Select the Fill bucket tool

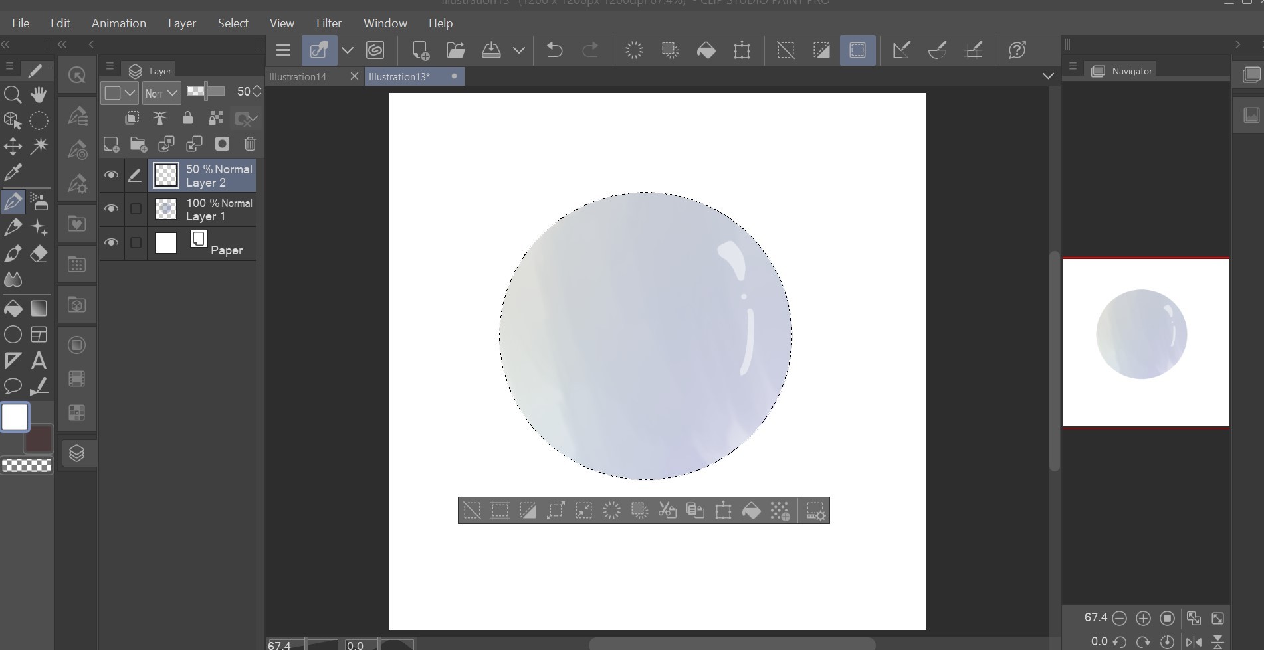coord(13,308)
